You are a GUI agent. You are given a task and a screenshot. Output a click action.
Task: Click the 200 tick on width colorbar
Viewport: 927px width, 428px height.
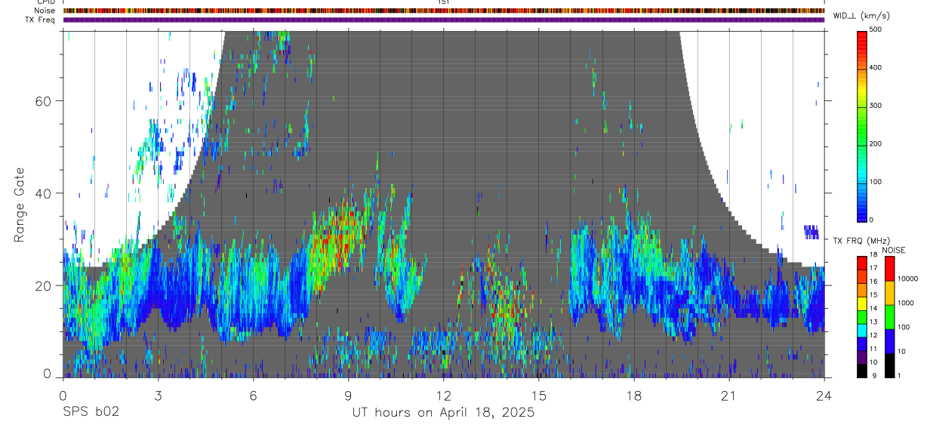[876, 143]
